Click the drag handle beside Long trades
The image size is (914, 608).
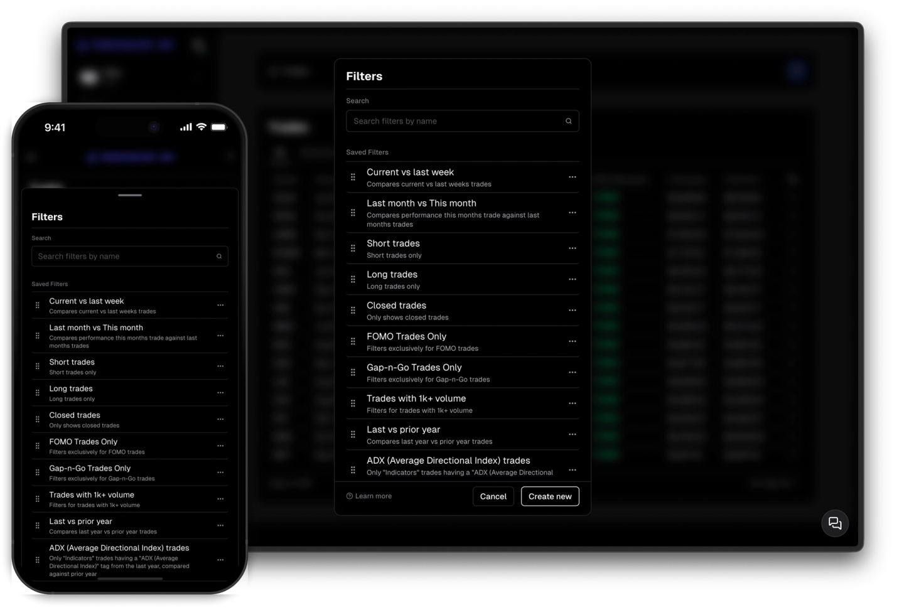tap(353, 279)
